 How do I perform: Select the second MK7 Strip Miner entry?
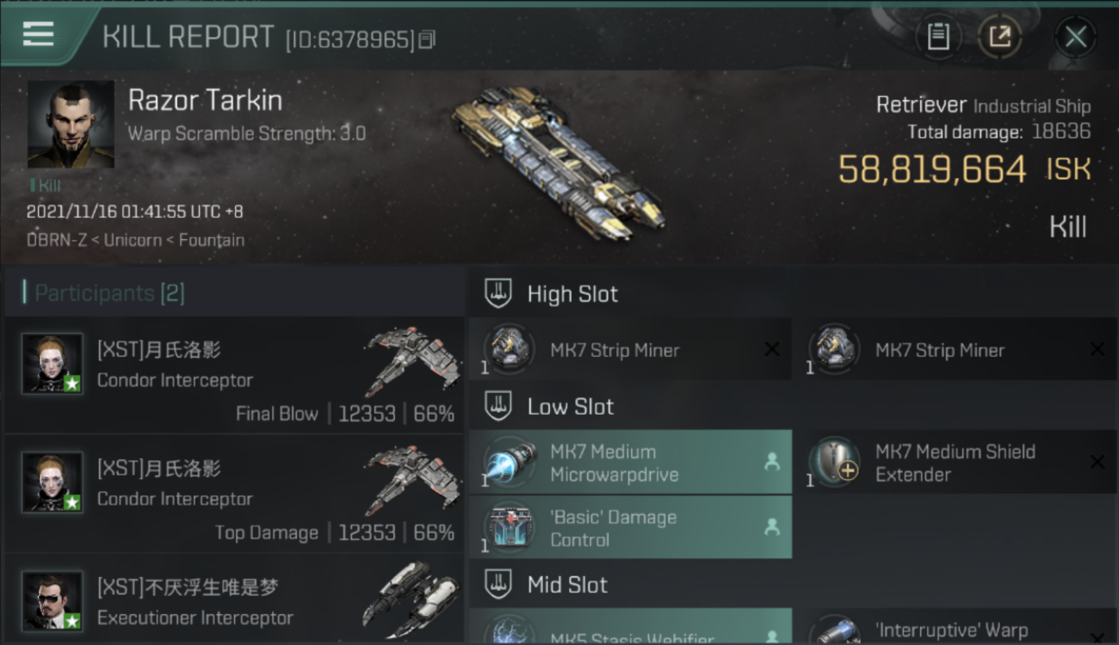coord(954,349)
